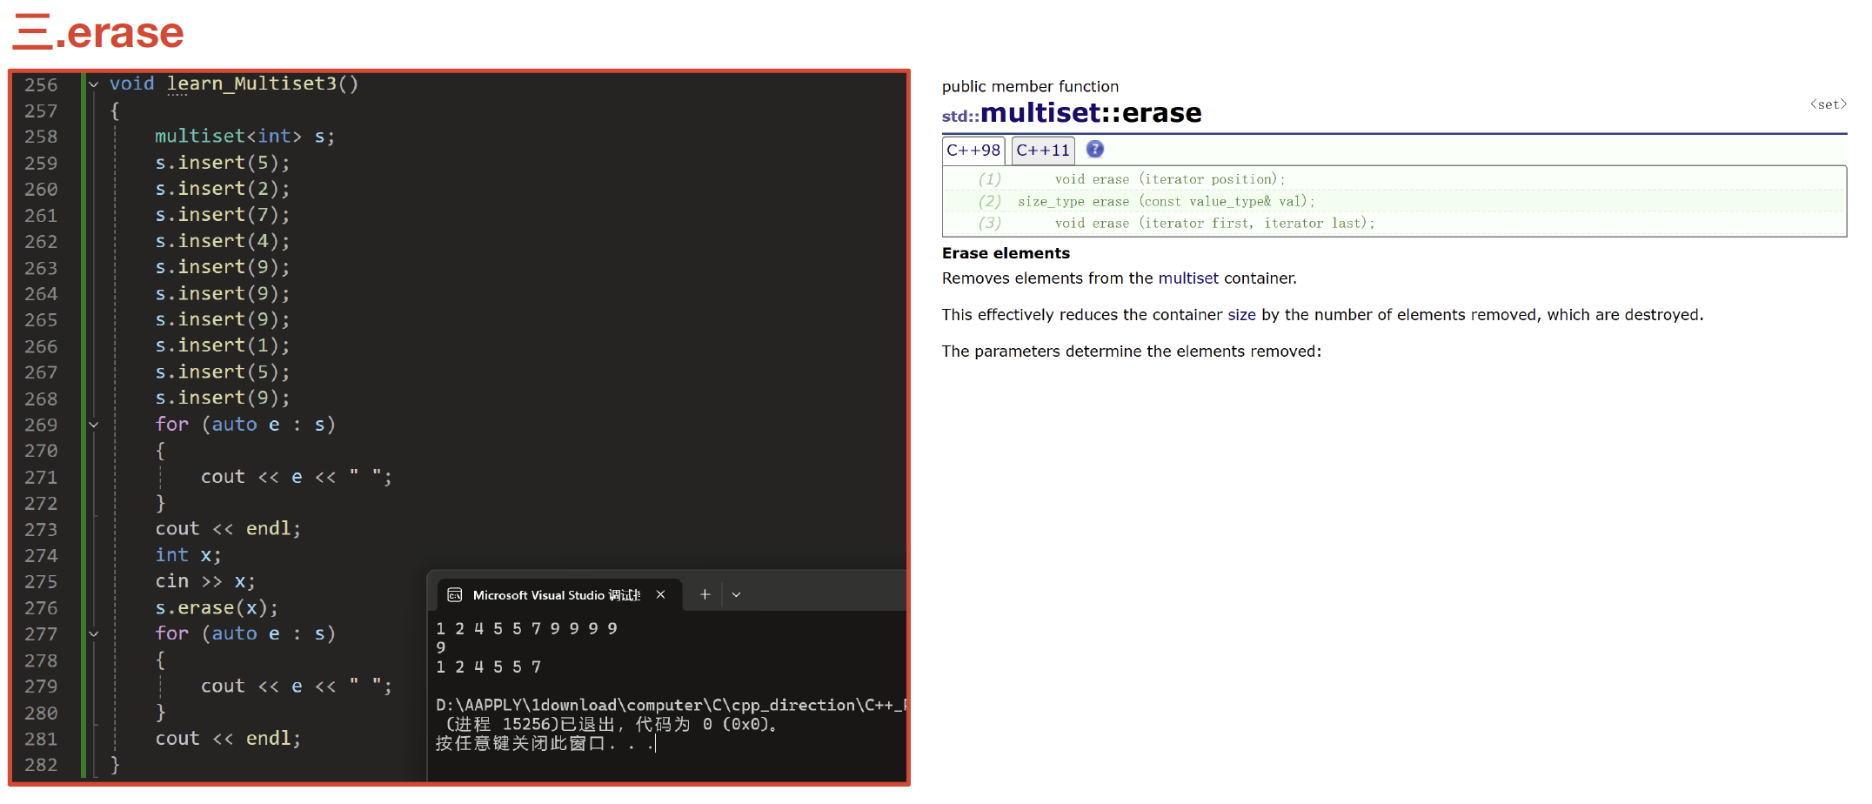Click 'cout << endl;' on line 281

click(228, 739)
